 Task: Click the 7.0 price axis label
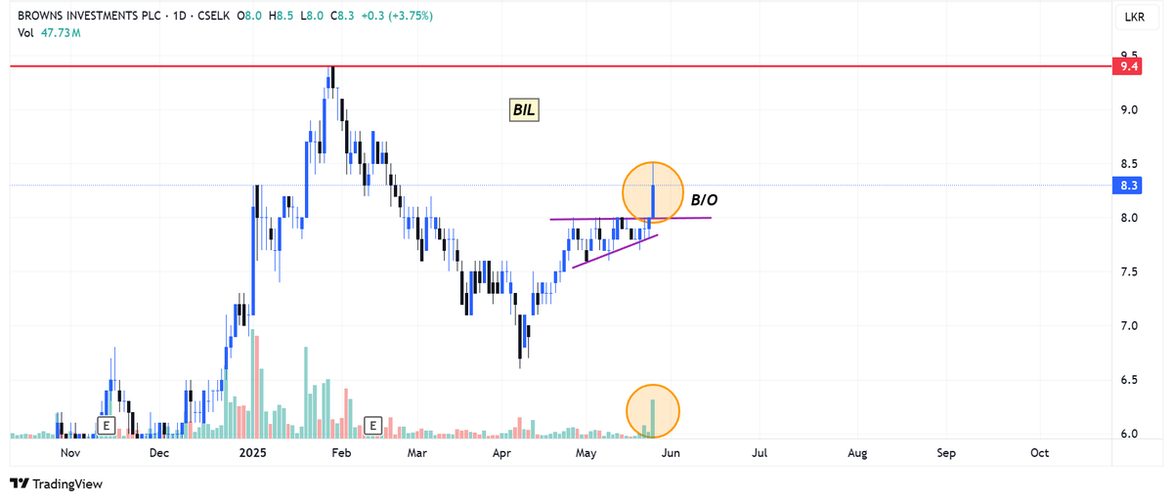coord(1129,326)
